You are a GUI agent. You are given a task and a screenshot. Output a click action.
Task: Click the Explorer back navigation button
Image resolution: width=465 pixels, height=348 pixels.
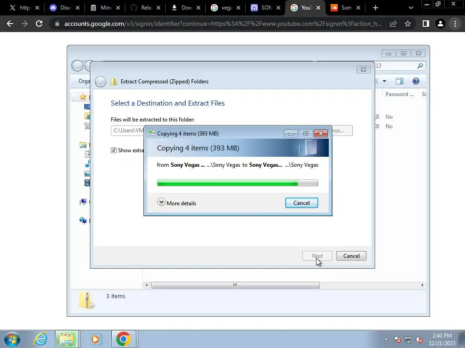[77, 66]
